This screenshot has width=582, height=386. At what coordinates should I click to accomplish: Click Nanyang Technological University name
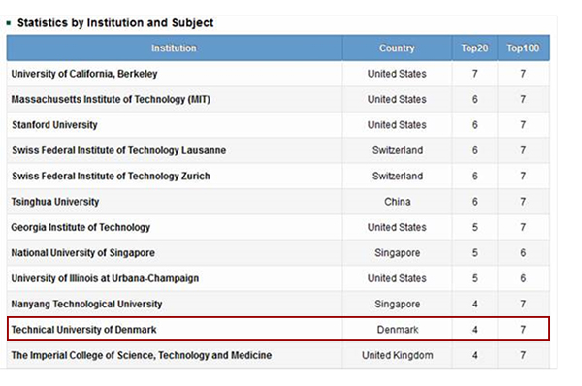coord(86,305)
